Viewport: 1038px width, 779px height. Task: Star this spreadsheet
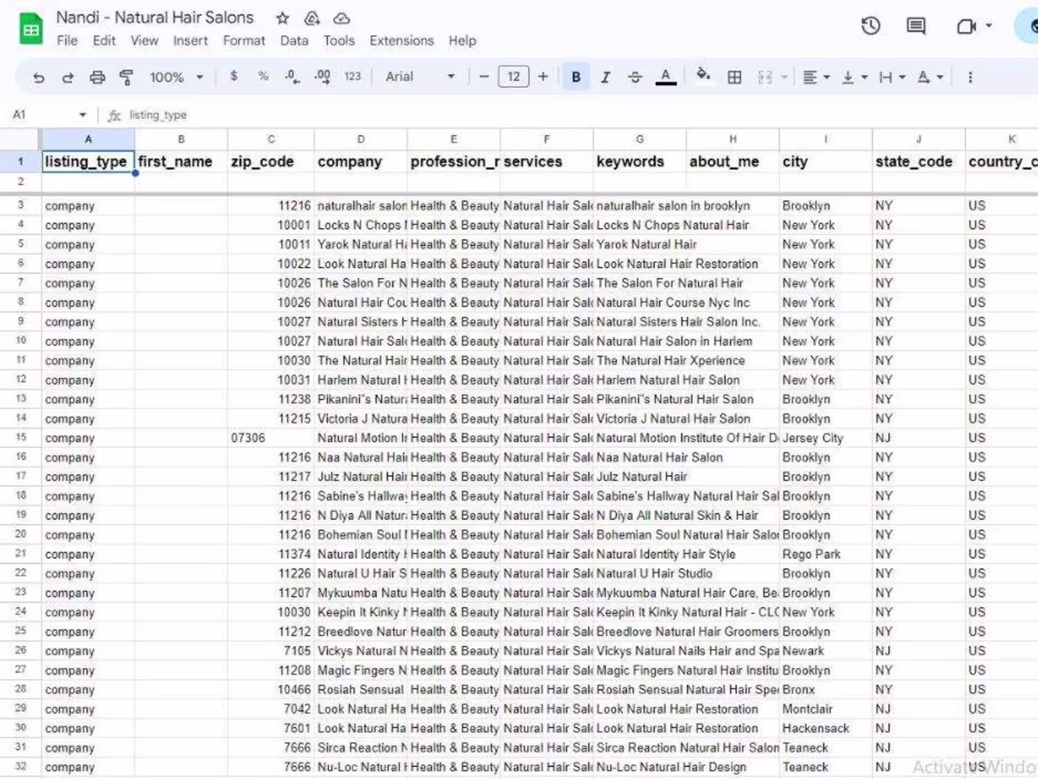tap(282, 18)
